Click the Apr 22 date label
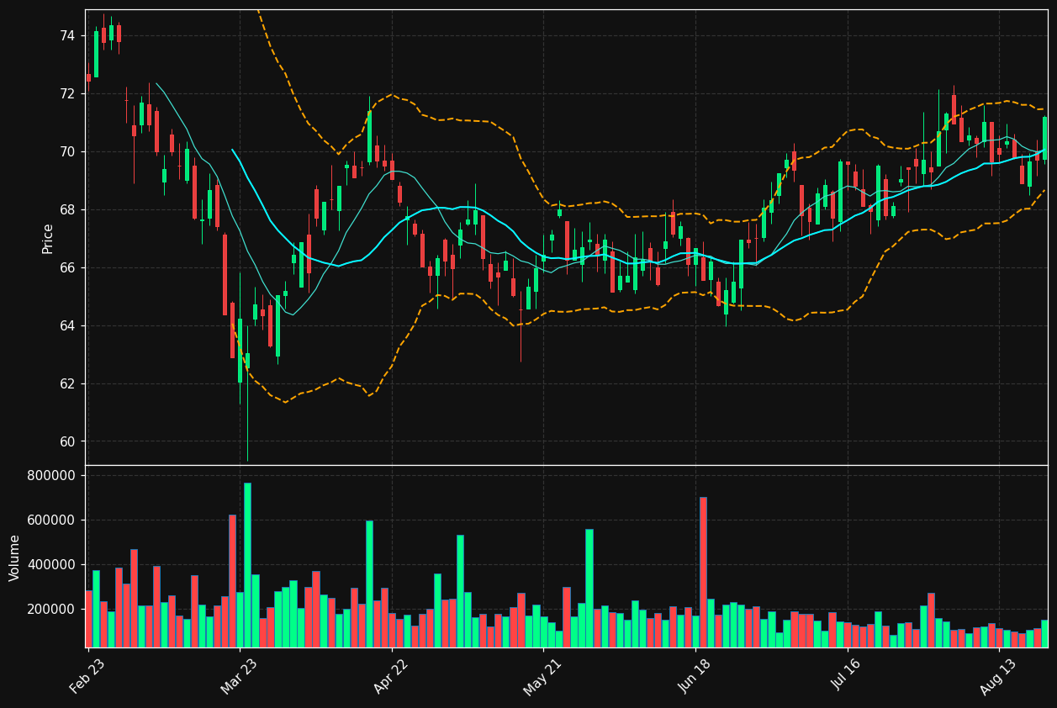This screenshot has height=708, width=1057. (x=392, y=676)
